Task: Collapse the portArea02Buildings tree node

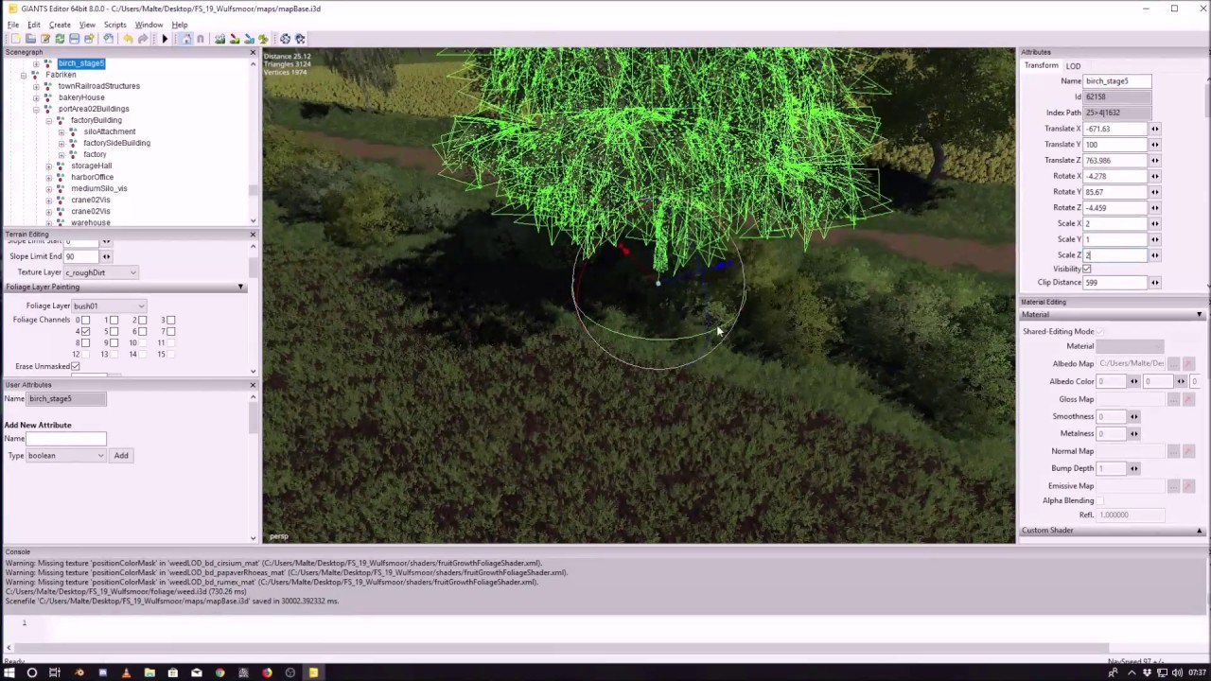Action: point(36,109)
